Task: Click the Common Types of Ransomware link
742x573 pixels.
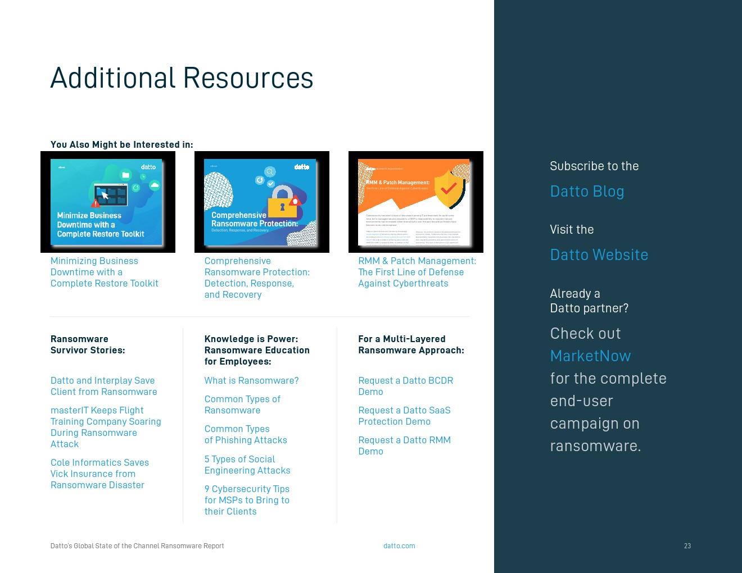Action: pyautogui.click(x=242, y=405)
